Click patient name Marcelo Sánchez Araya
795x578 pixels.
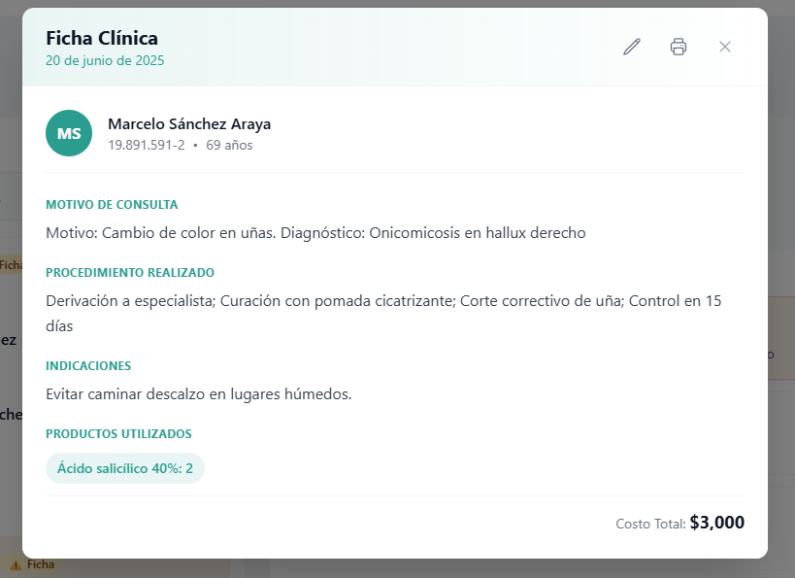[189, 124]
